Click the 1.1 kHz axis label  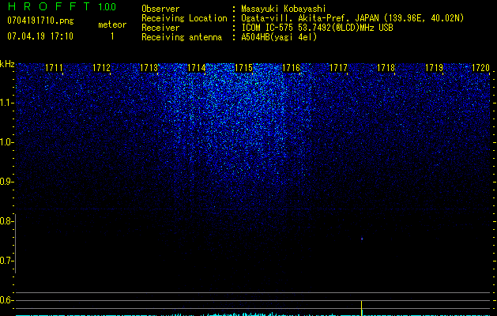coord(6,103)
